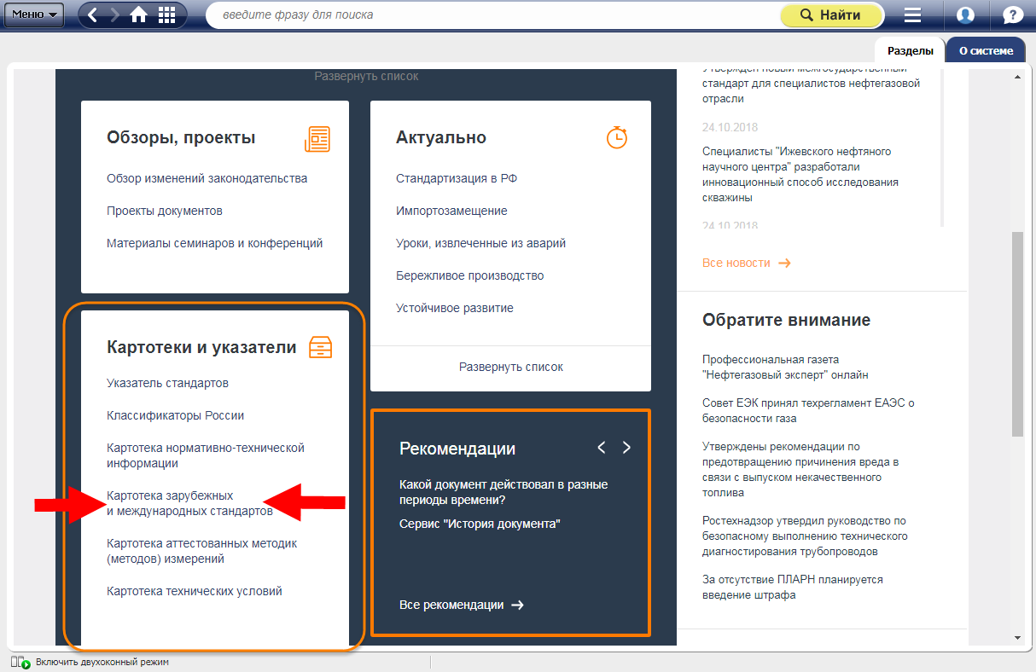This screenshot has width=1036, height=672.
Task: Switch to the Разделы tab
Action: pos(910,50)
